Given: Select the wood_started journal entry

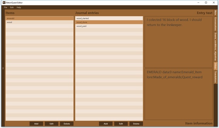Looking at the screenshot, I should point(109,18).
